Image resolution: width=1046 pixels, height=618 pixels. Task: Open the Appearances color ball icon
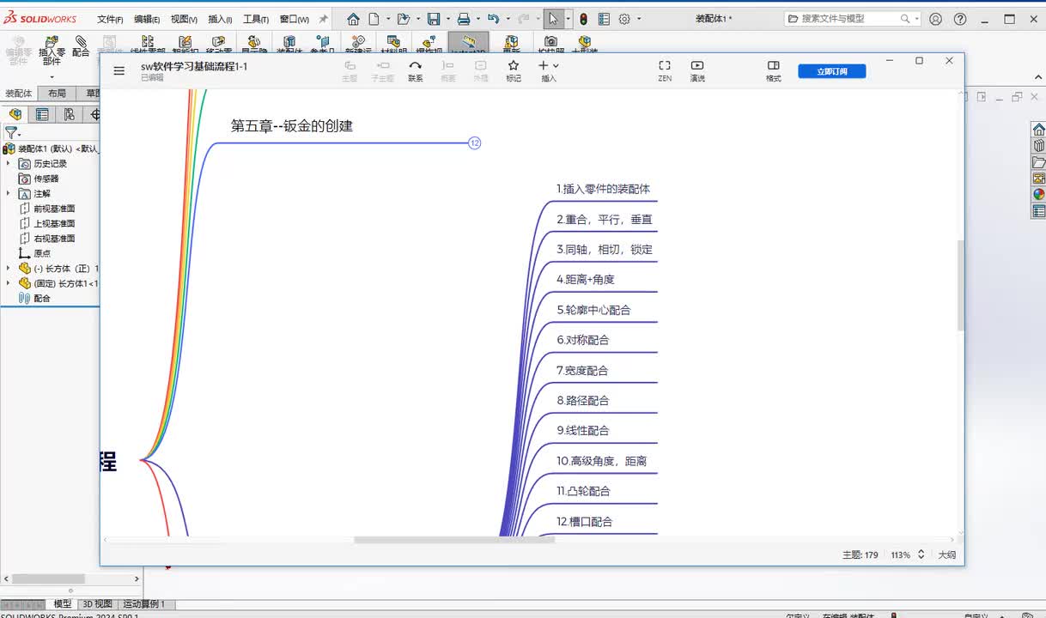(1039, 194)
